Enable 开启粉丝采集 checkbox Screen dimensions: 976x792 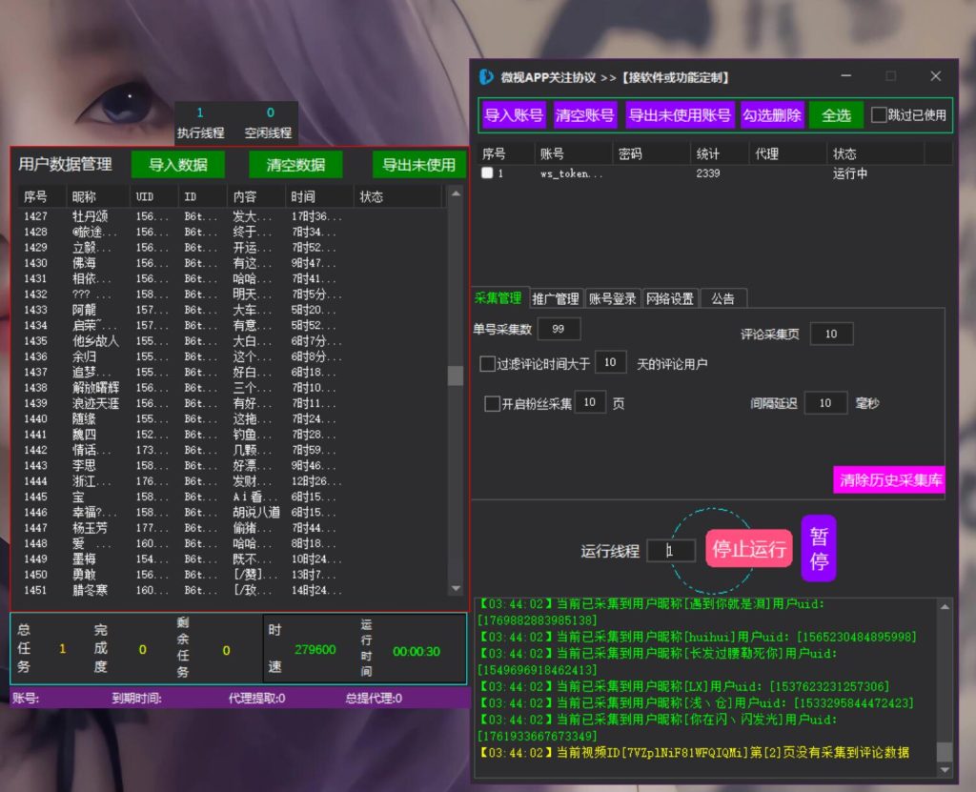point(492,403)
